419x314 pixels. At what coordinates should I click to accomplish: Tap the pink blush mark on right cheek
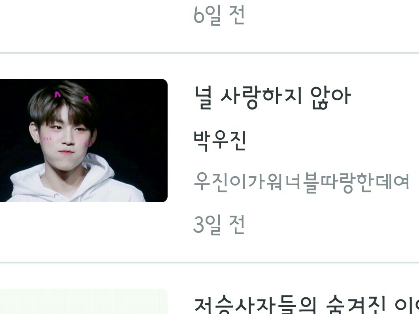pyautogui.click(x=88, y=144)
